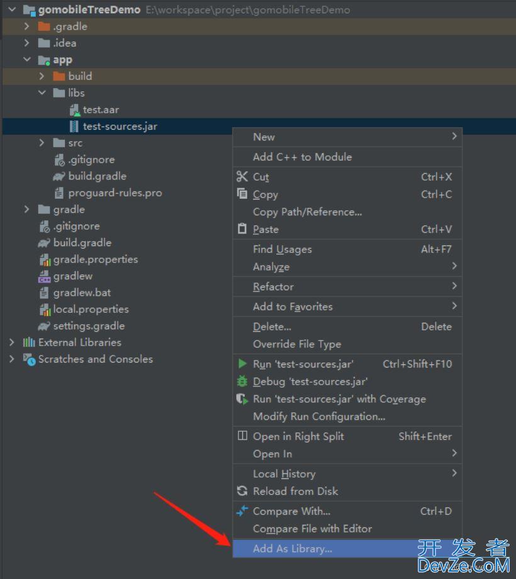This screenshot has height=579, width=516.
Task: Expand the build folder under app
Action: coord(42,76)
